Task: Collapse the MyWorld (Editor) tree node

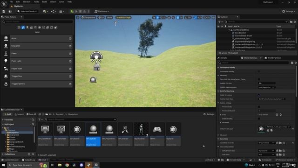Action: click(x=229, y=30)
